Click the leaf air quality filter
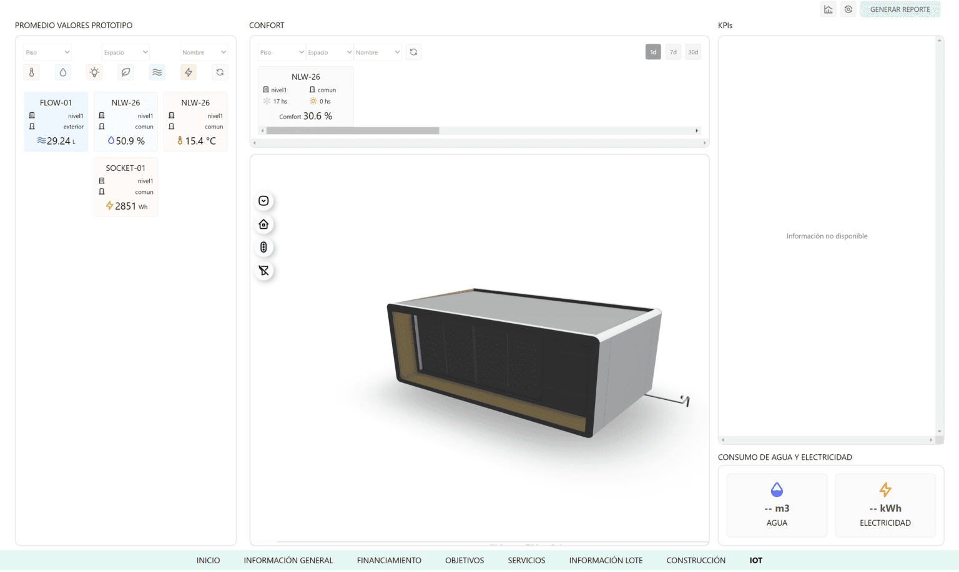959x572 pixels. [x=125, y=72]
